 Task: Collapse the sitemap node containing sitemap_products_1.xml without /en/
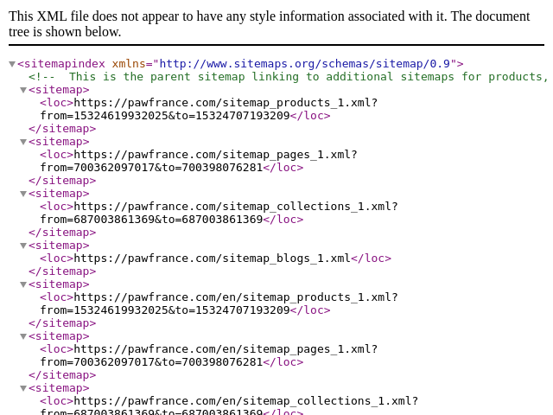click(23, 90)
